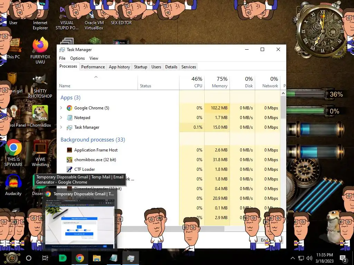Click the Notepad icon in the Apps list

[x=69, y=118]
